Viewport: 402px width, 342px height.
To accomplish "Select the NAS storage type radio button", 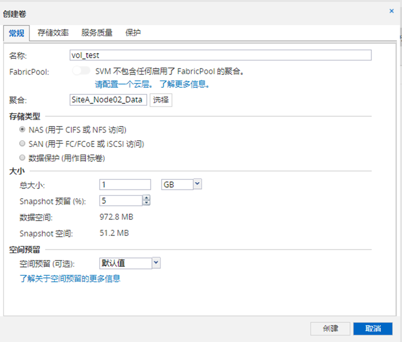I will 22,130.
